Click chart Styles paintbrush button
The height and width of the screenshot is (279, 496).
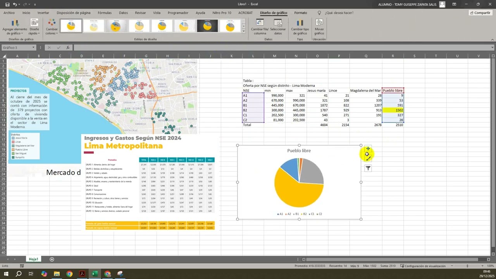(368, 158)
